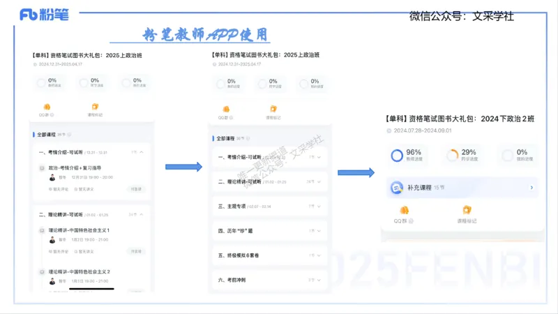Screen dimensions: 558x314
Task: Click the 96% 教师进度 progress ring
Action: click(397, 156)
